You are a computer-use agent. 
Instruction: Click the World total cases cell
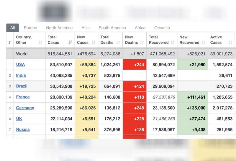[x=60, y=54]
